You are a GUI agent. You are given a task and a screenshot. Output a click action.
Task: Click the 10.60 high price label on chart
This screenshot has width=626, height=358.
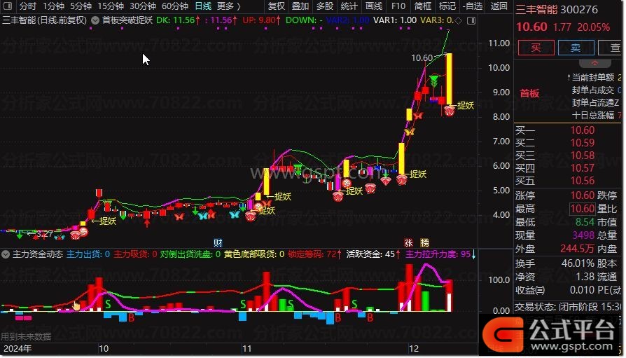click(x=422, y=58)
